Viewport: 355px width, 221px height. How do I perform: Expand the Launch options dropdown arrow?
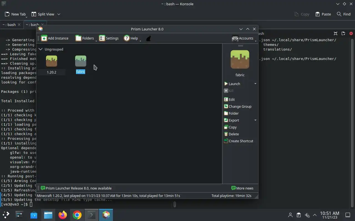point(255,84)
